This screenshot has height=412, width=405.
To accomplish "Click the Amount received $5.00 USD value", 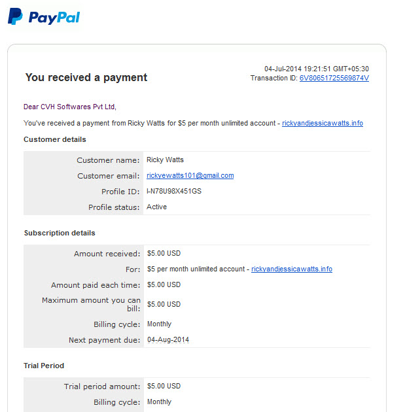I will (x=164, y=253).
